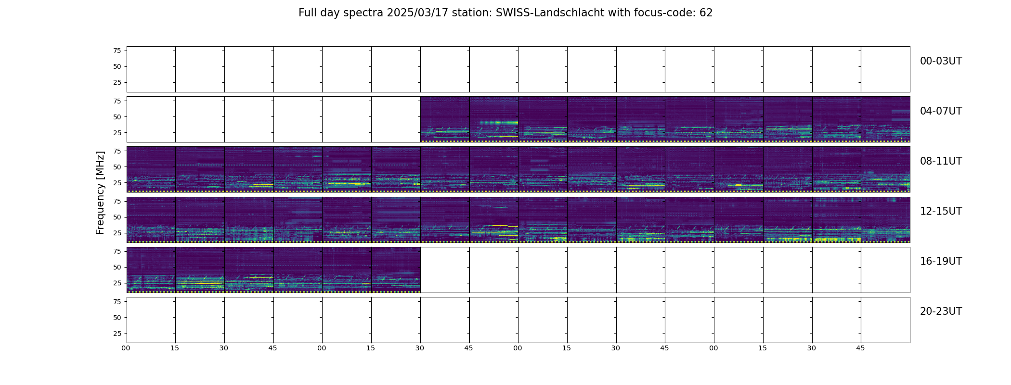The height and width of the screenshot is (385, 1011).
Task: Click the bright 40 MHz band in the 04-07UT row
Action: click(x=499, y=123)
